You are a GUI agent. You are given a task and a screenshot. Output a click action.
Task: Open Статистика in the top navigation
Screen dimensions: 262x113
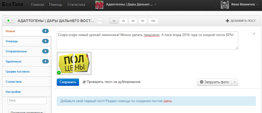click(76, 5)
